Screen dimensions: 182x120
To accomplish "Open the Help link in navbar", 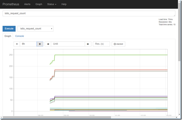I will pyautogui.click(x=64, y=4).
